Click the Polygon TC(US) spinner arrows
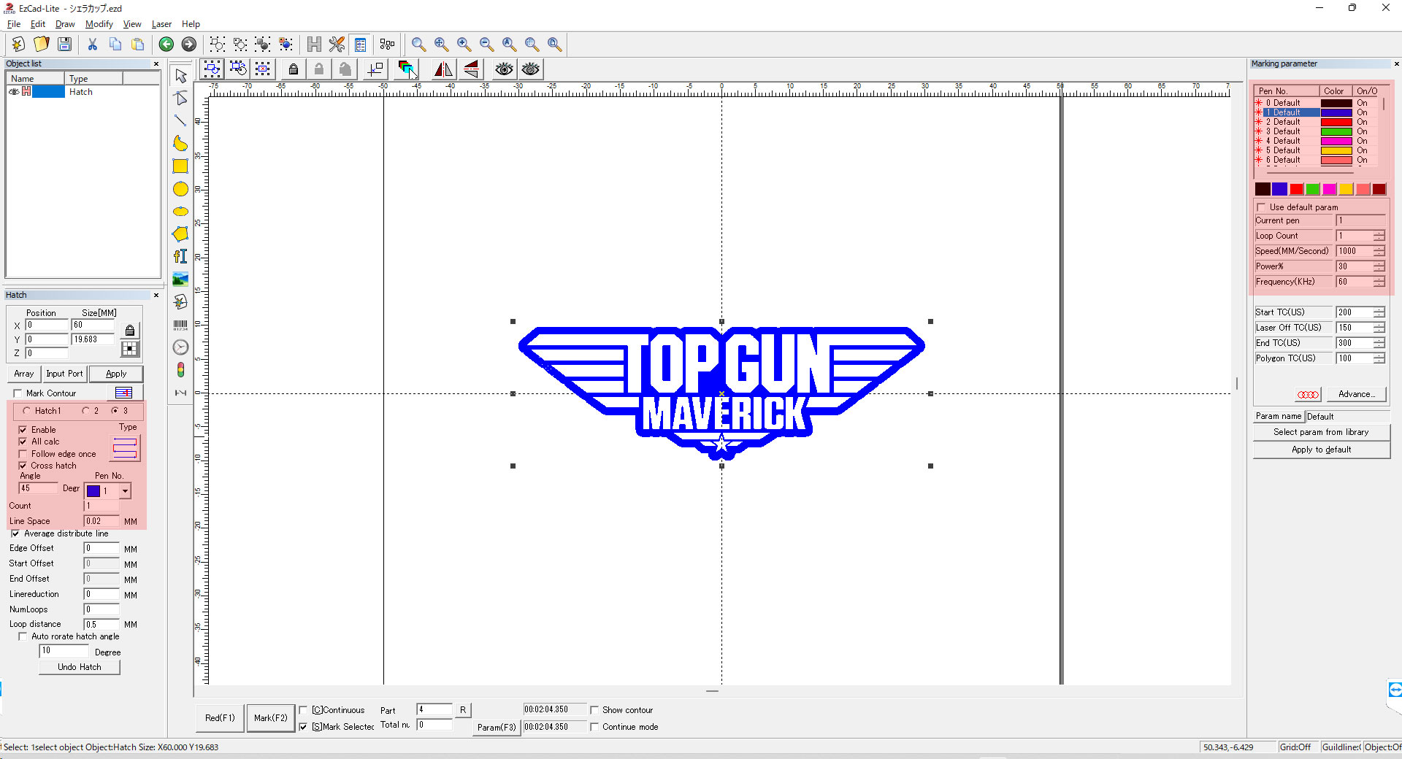Screen dimensions: 1402x759 point(1379,358)
